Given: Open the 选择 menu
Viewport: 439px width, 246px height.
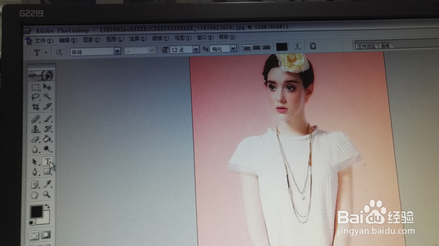Looking at the screenshot, I should pyautogui.click(x=138, y=39).
